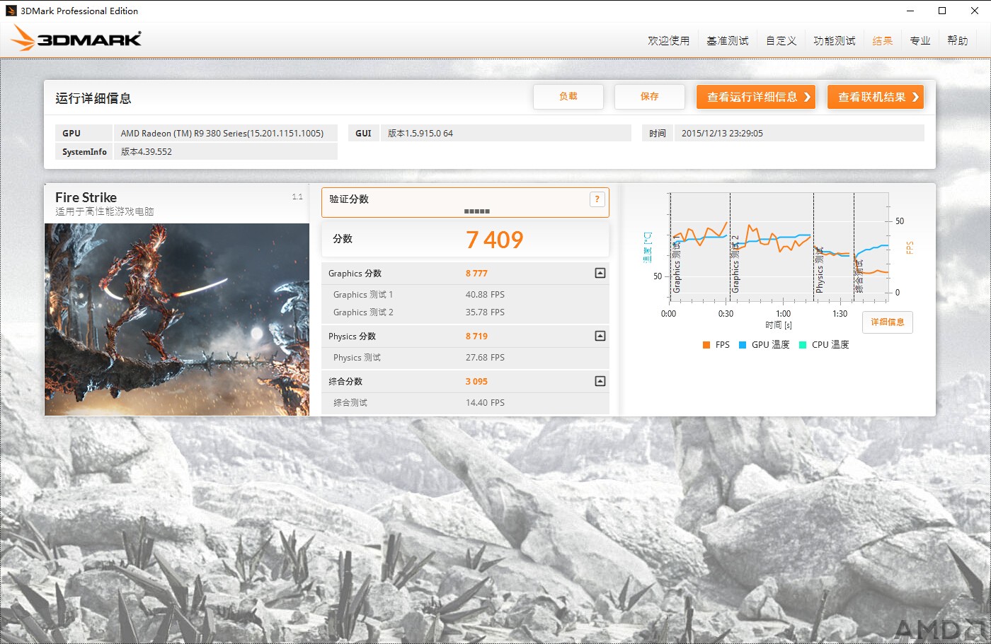This screenshot has width=991, height=644.
Task: Click the SystemInfo version 版本4.39.552
Action: click(226, 151)
